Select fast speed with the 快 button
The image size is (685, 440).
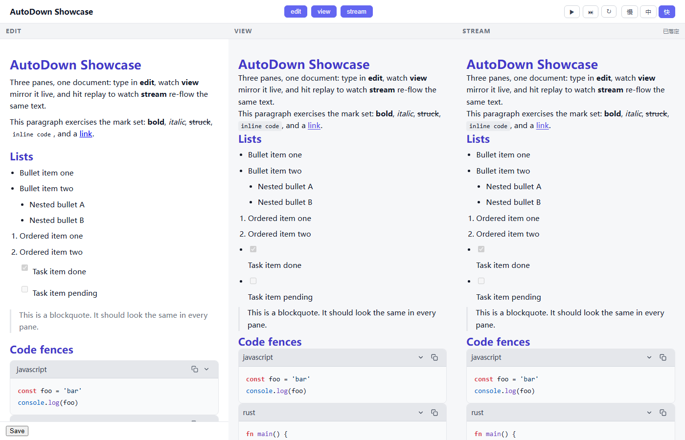tap(667, 12)
